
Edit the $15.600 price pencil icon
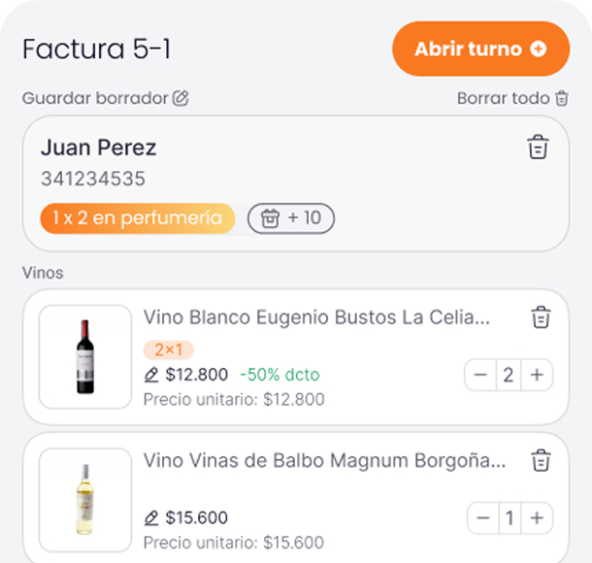(150, 517)
